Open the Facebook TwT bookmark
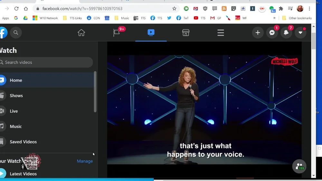Viewport: 322px width, 181px height. [182, 18]
